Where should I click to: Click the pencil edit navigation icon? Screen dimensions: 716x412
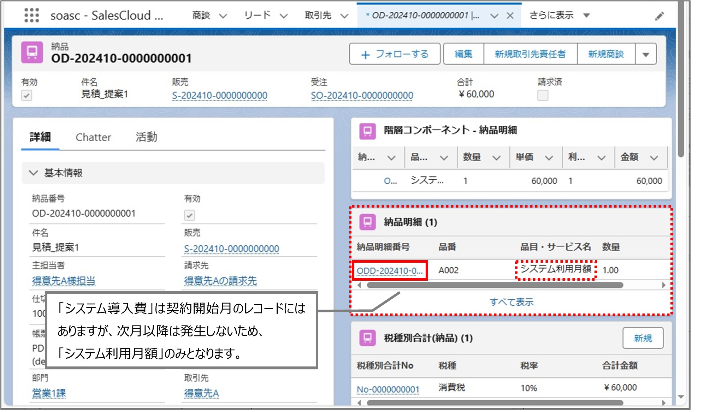tap(659, 16)
